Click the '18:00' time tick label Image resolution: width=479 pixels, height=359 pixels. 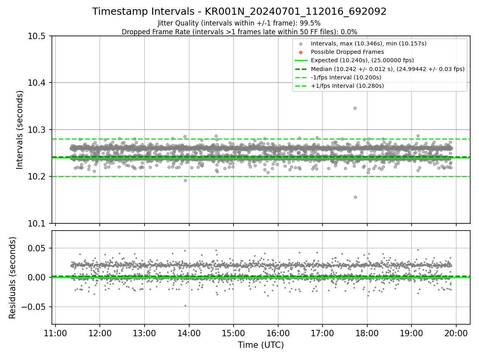click(x=367, y=332)
